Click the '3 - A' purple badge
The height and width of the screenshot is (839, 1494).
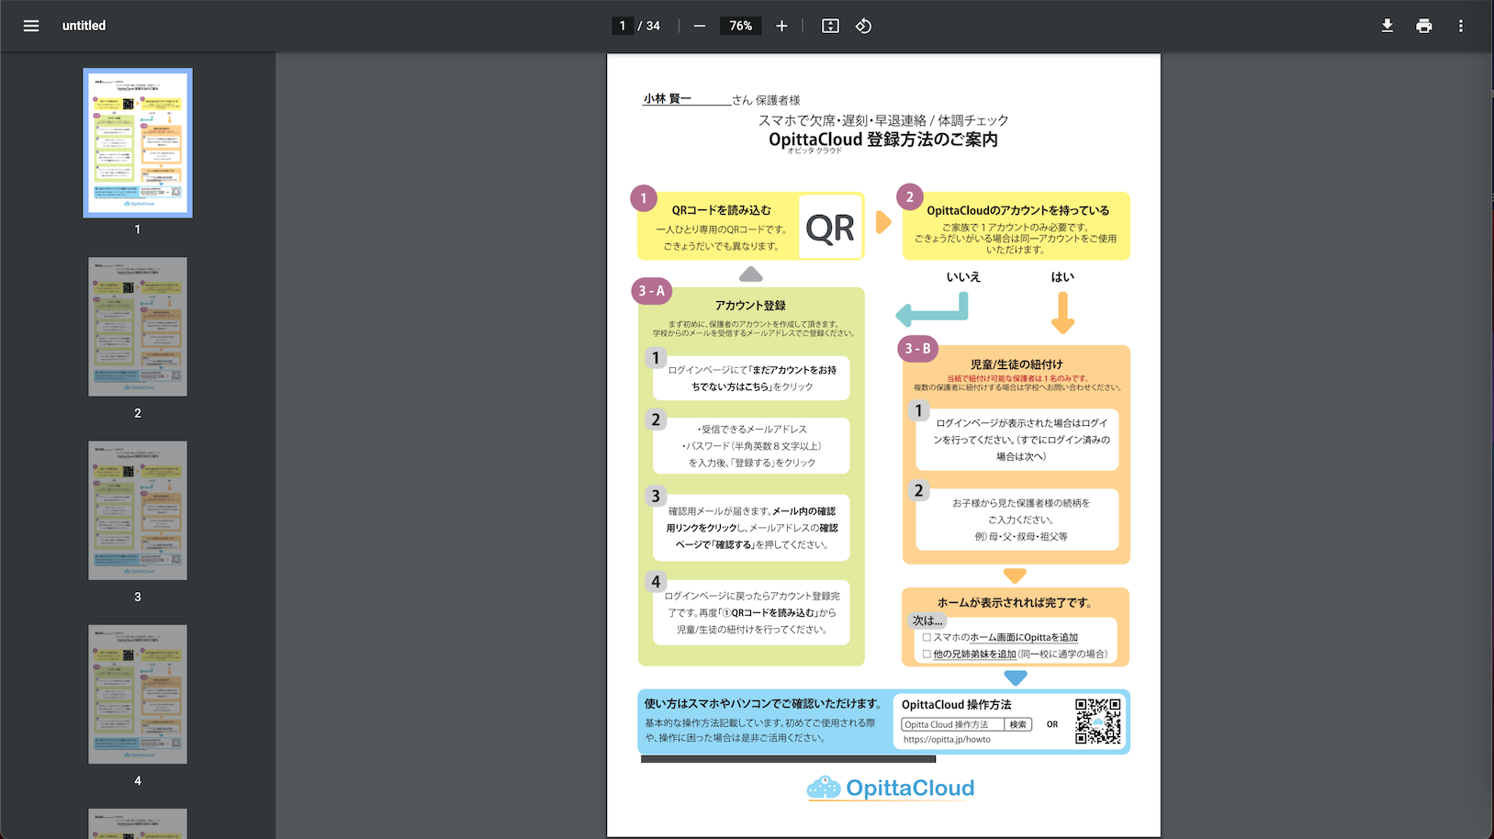coord(651,291)
